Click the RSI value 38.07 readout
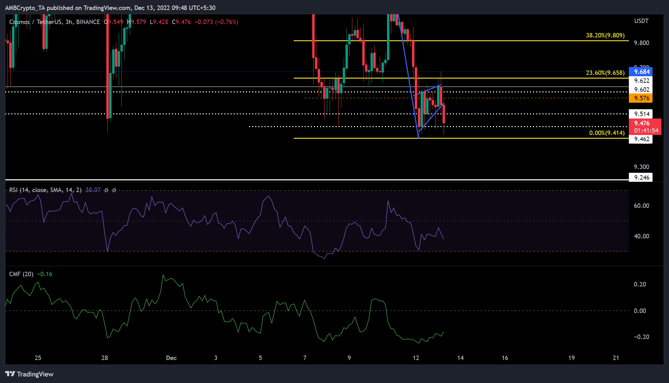669x383 pixels. click(x=93, y=190)
